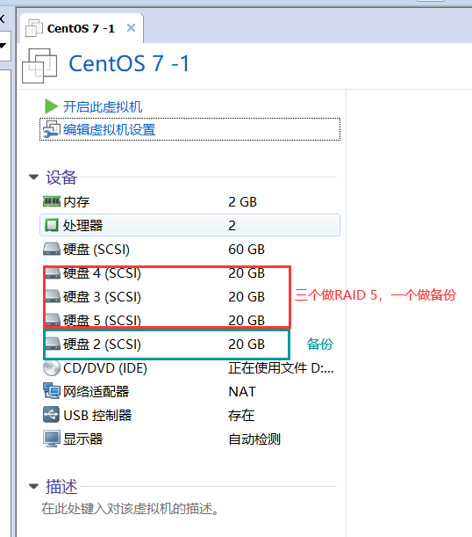Select the 硬盘 (SCSI) label
The image size is (472, 537).
pos(97,250)
